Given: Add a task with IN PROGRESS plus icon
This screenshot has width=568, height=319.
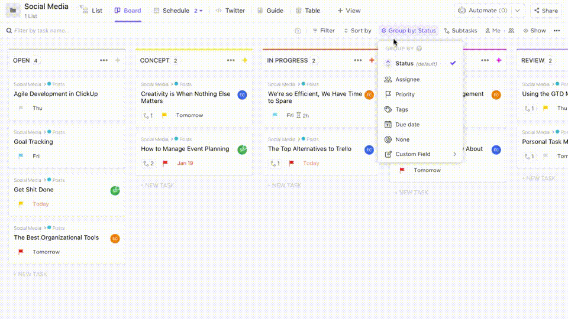Looking at the screenshot, I should click(x=372, y=60).
